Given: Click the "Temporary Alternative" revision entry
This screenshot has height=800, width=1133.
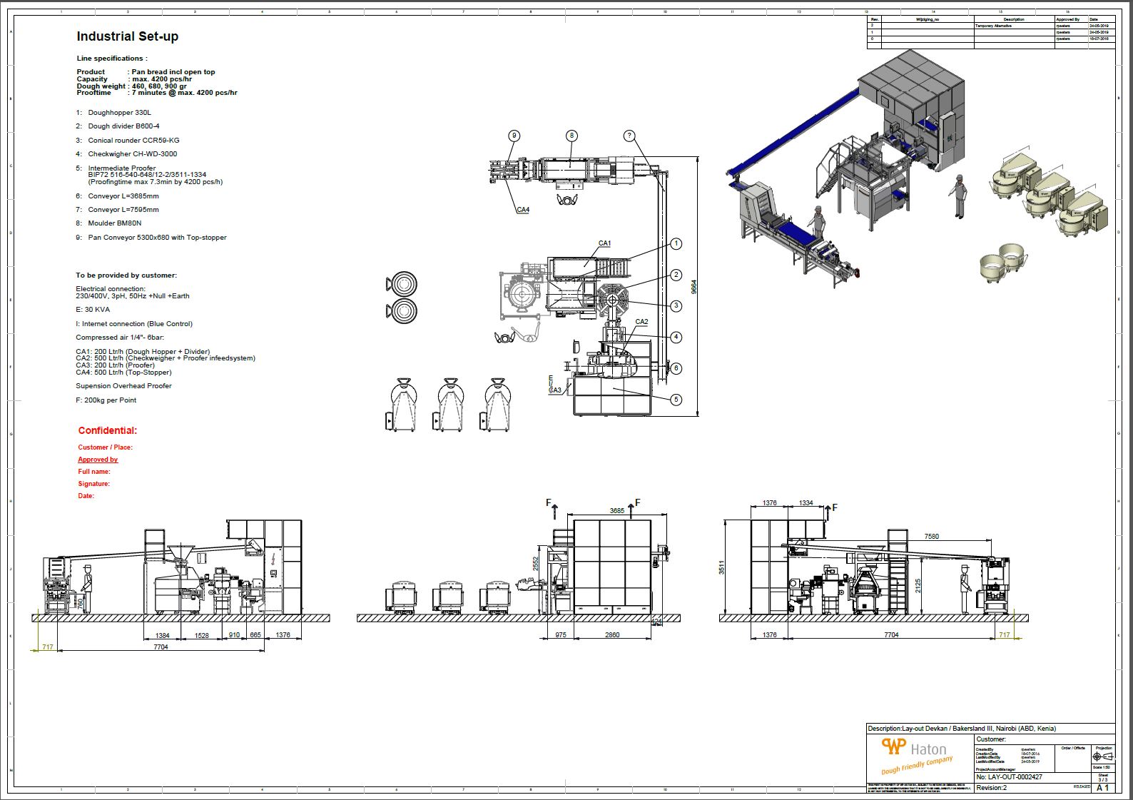Looking at the screenshot, I should point(993,26).
